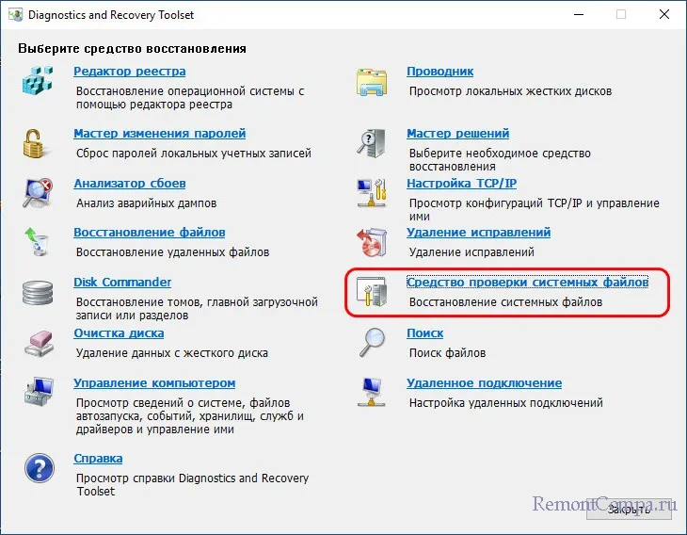Click text 'Поиск файлов'
This screenshot has height=535, width=687.
(447, 353)
